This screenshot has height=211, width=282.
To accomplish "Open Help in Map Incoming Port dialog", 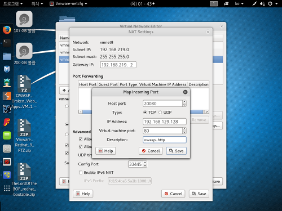I will tap(105, 151).
